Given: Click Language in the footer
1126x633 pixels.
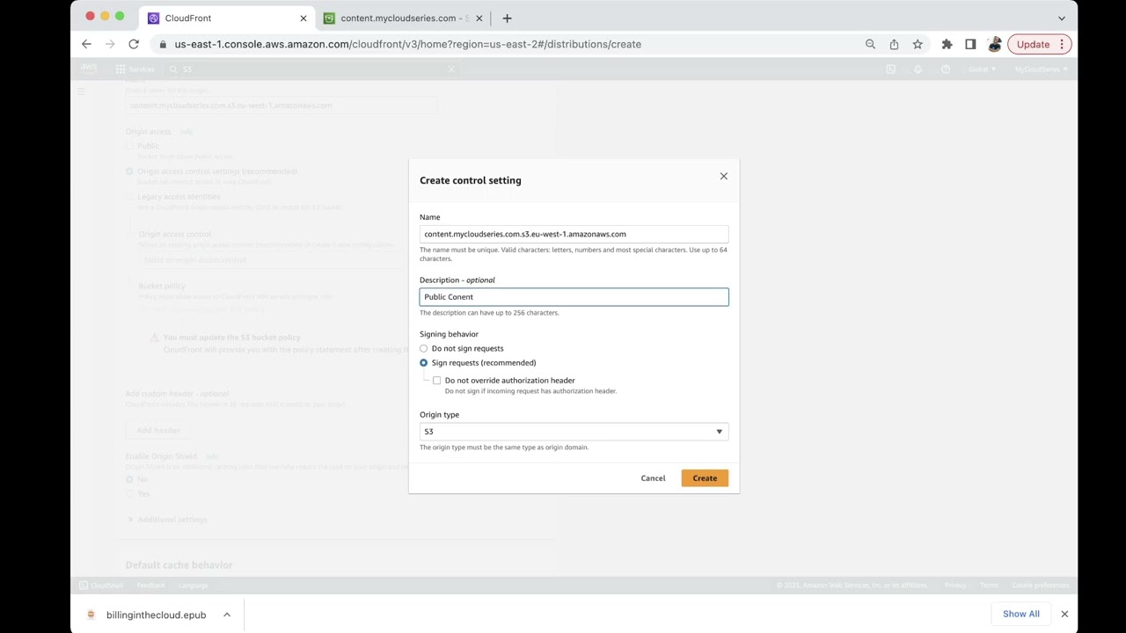Looking at the screenshot, I should (x=194, y=586).
